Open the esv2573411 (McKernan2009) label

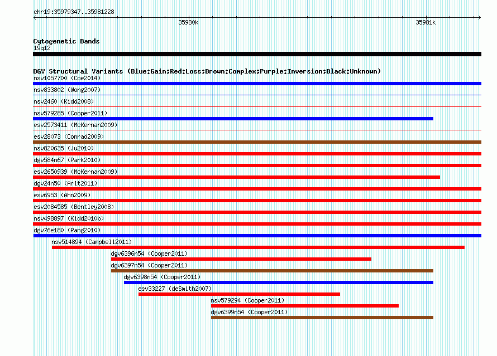tap(75, 125)
